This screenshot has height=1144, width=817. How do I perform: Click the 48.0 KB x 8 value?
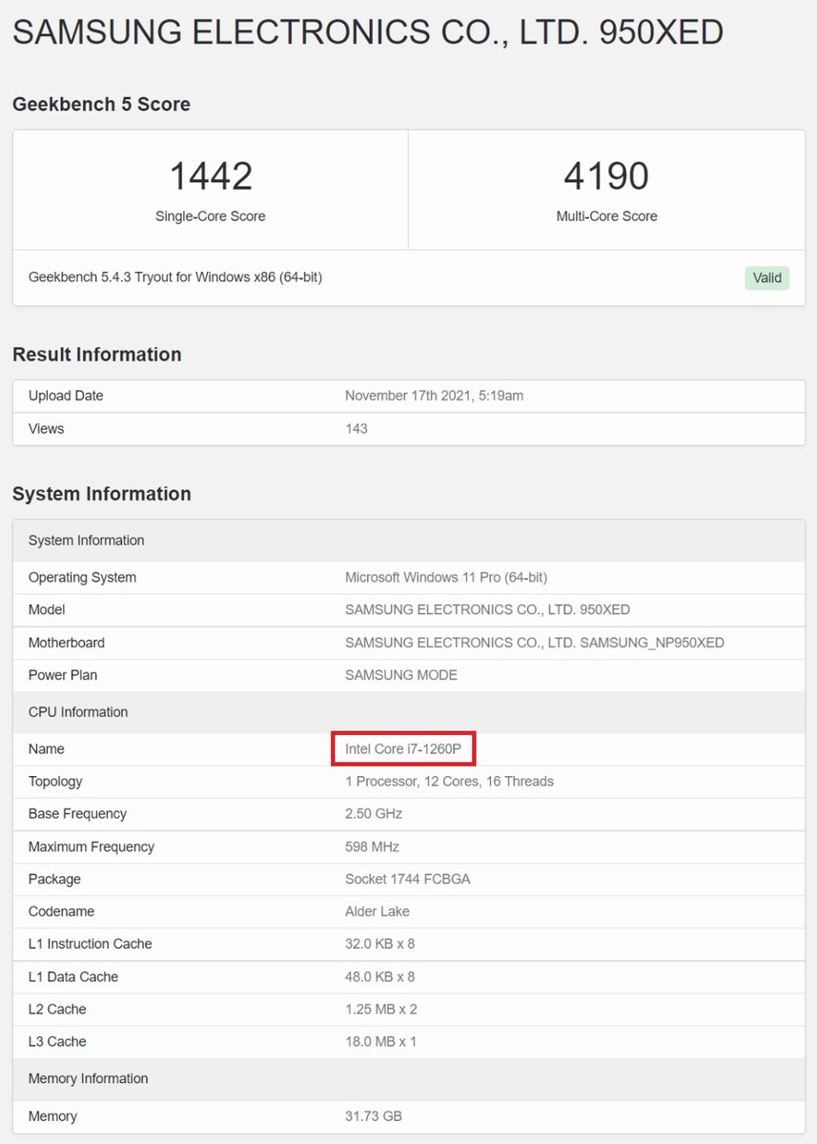click(x=379, y=977)
